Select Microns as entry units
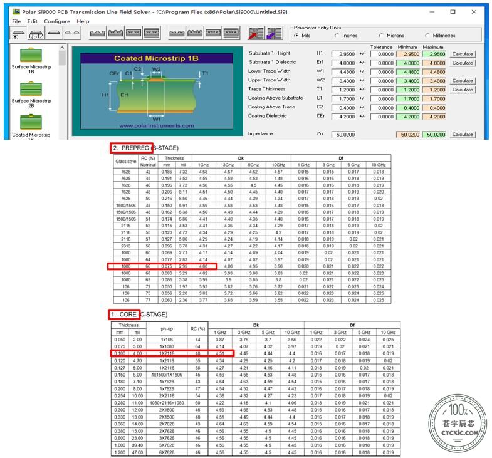The width and height of the screenshot is (492, 458). [x=391, y=36]
